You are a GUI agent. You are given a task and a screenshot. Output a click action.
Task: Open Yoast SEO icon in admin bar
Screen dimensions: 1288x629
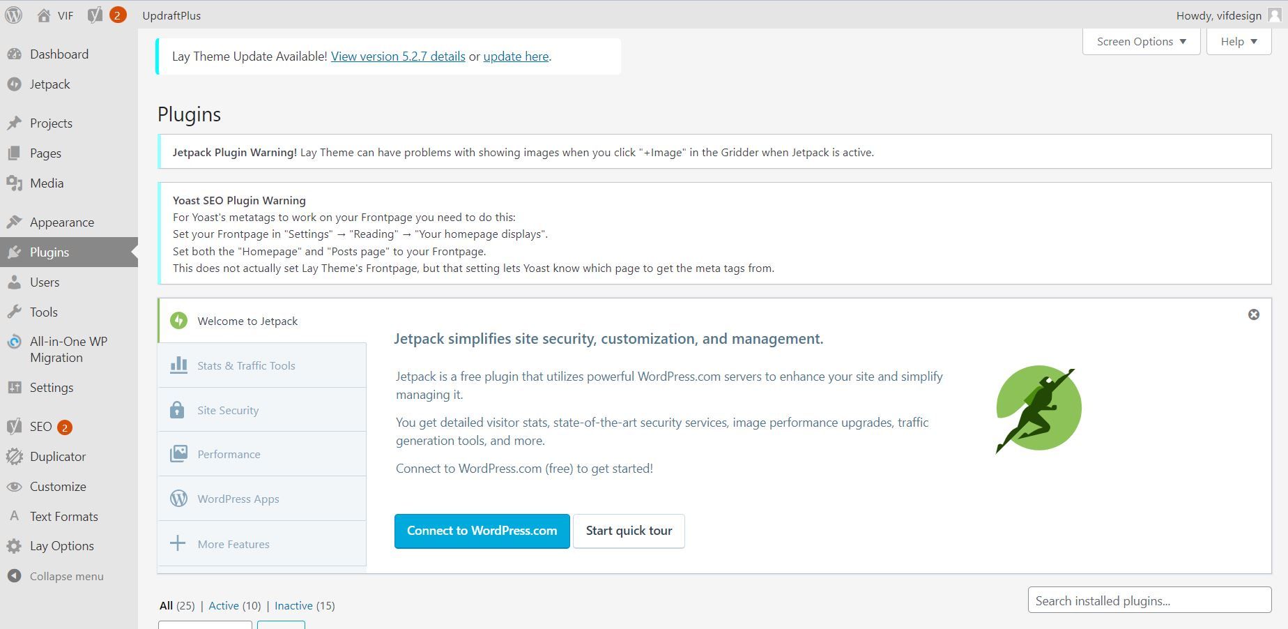tap(95, 15)
